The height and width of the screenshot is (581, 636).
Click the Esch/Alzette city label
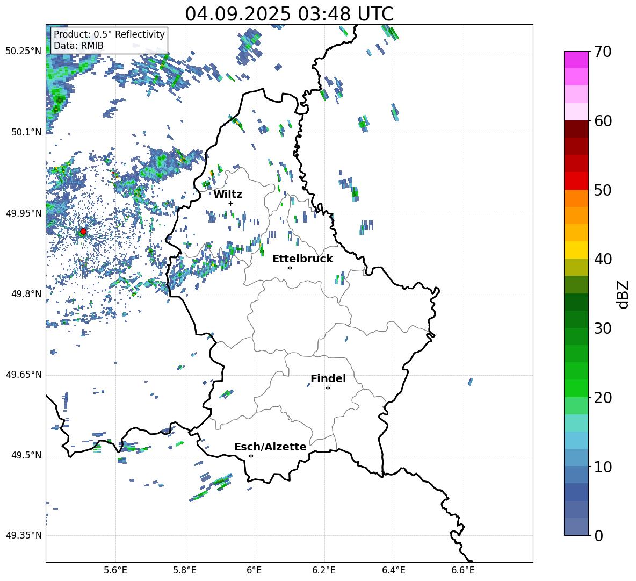270,447
